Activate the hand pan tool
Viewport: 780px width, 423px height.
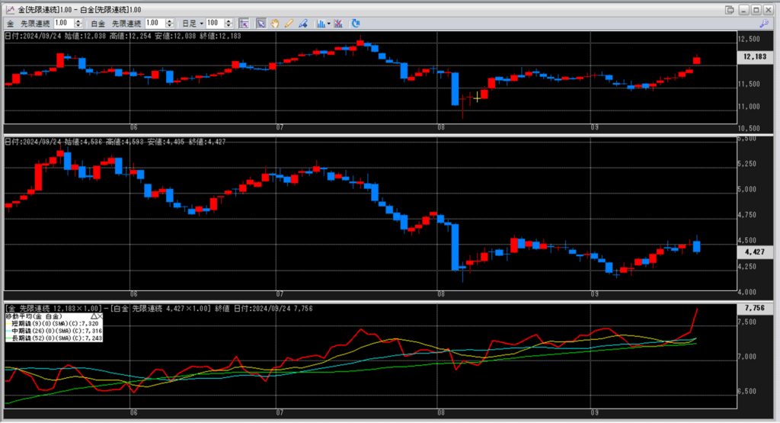click(274, 24)
